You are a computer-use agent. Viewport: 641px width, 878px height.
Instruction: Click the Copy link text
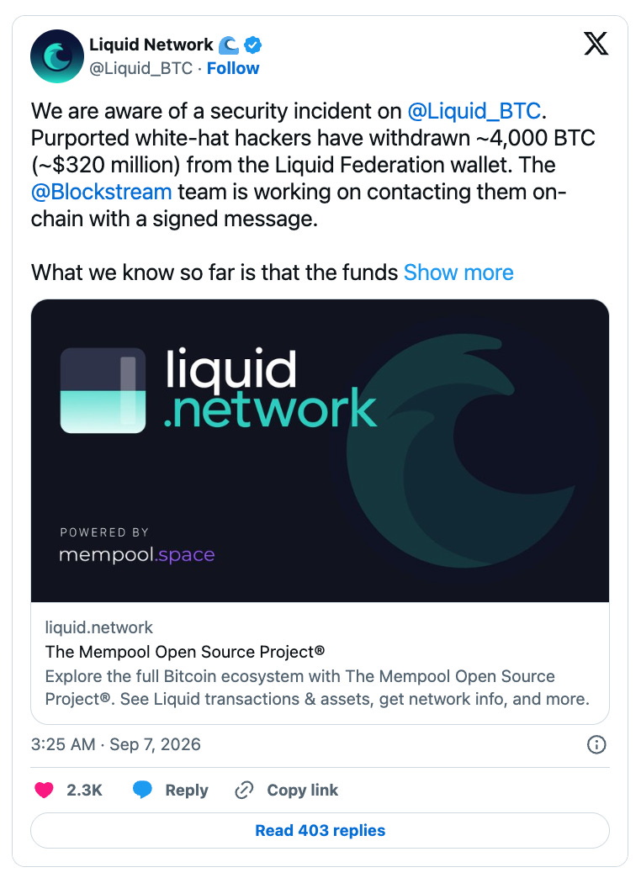coord(303,790)
